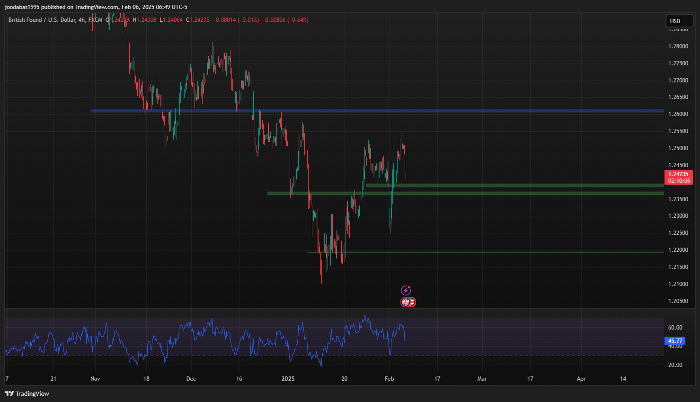The image size is (700, 402).
Task: Click the 2025 label on time axis
Action: (288, 379)
